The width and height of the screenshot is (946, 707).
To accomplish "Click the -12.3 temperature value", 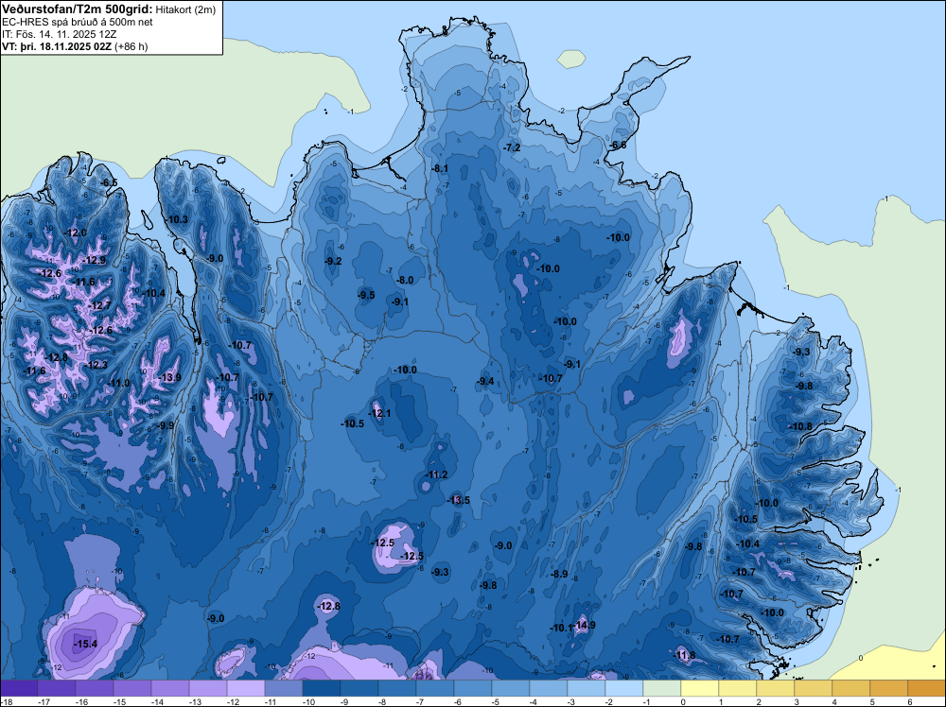I will point(96,365).
